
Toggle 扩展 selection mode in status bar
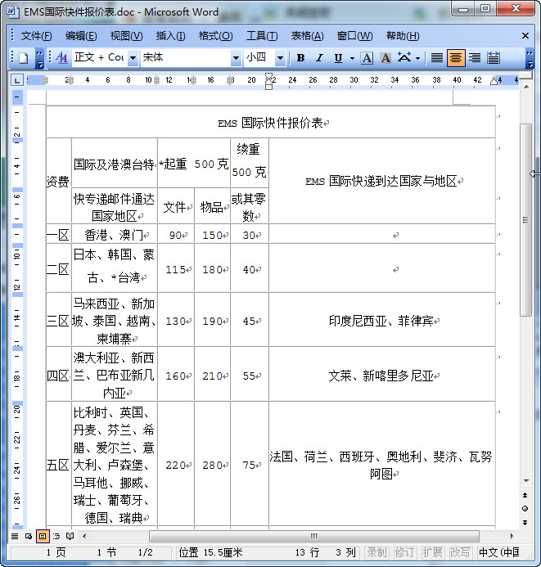(432, 552)
